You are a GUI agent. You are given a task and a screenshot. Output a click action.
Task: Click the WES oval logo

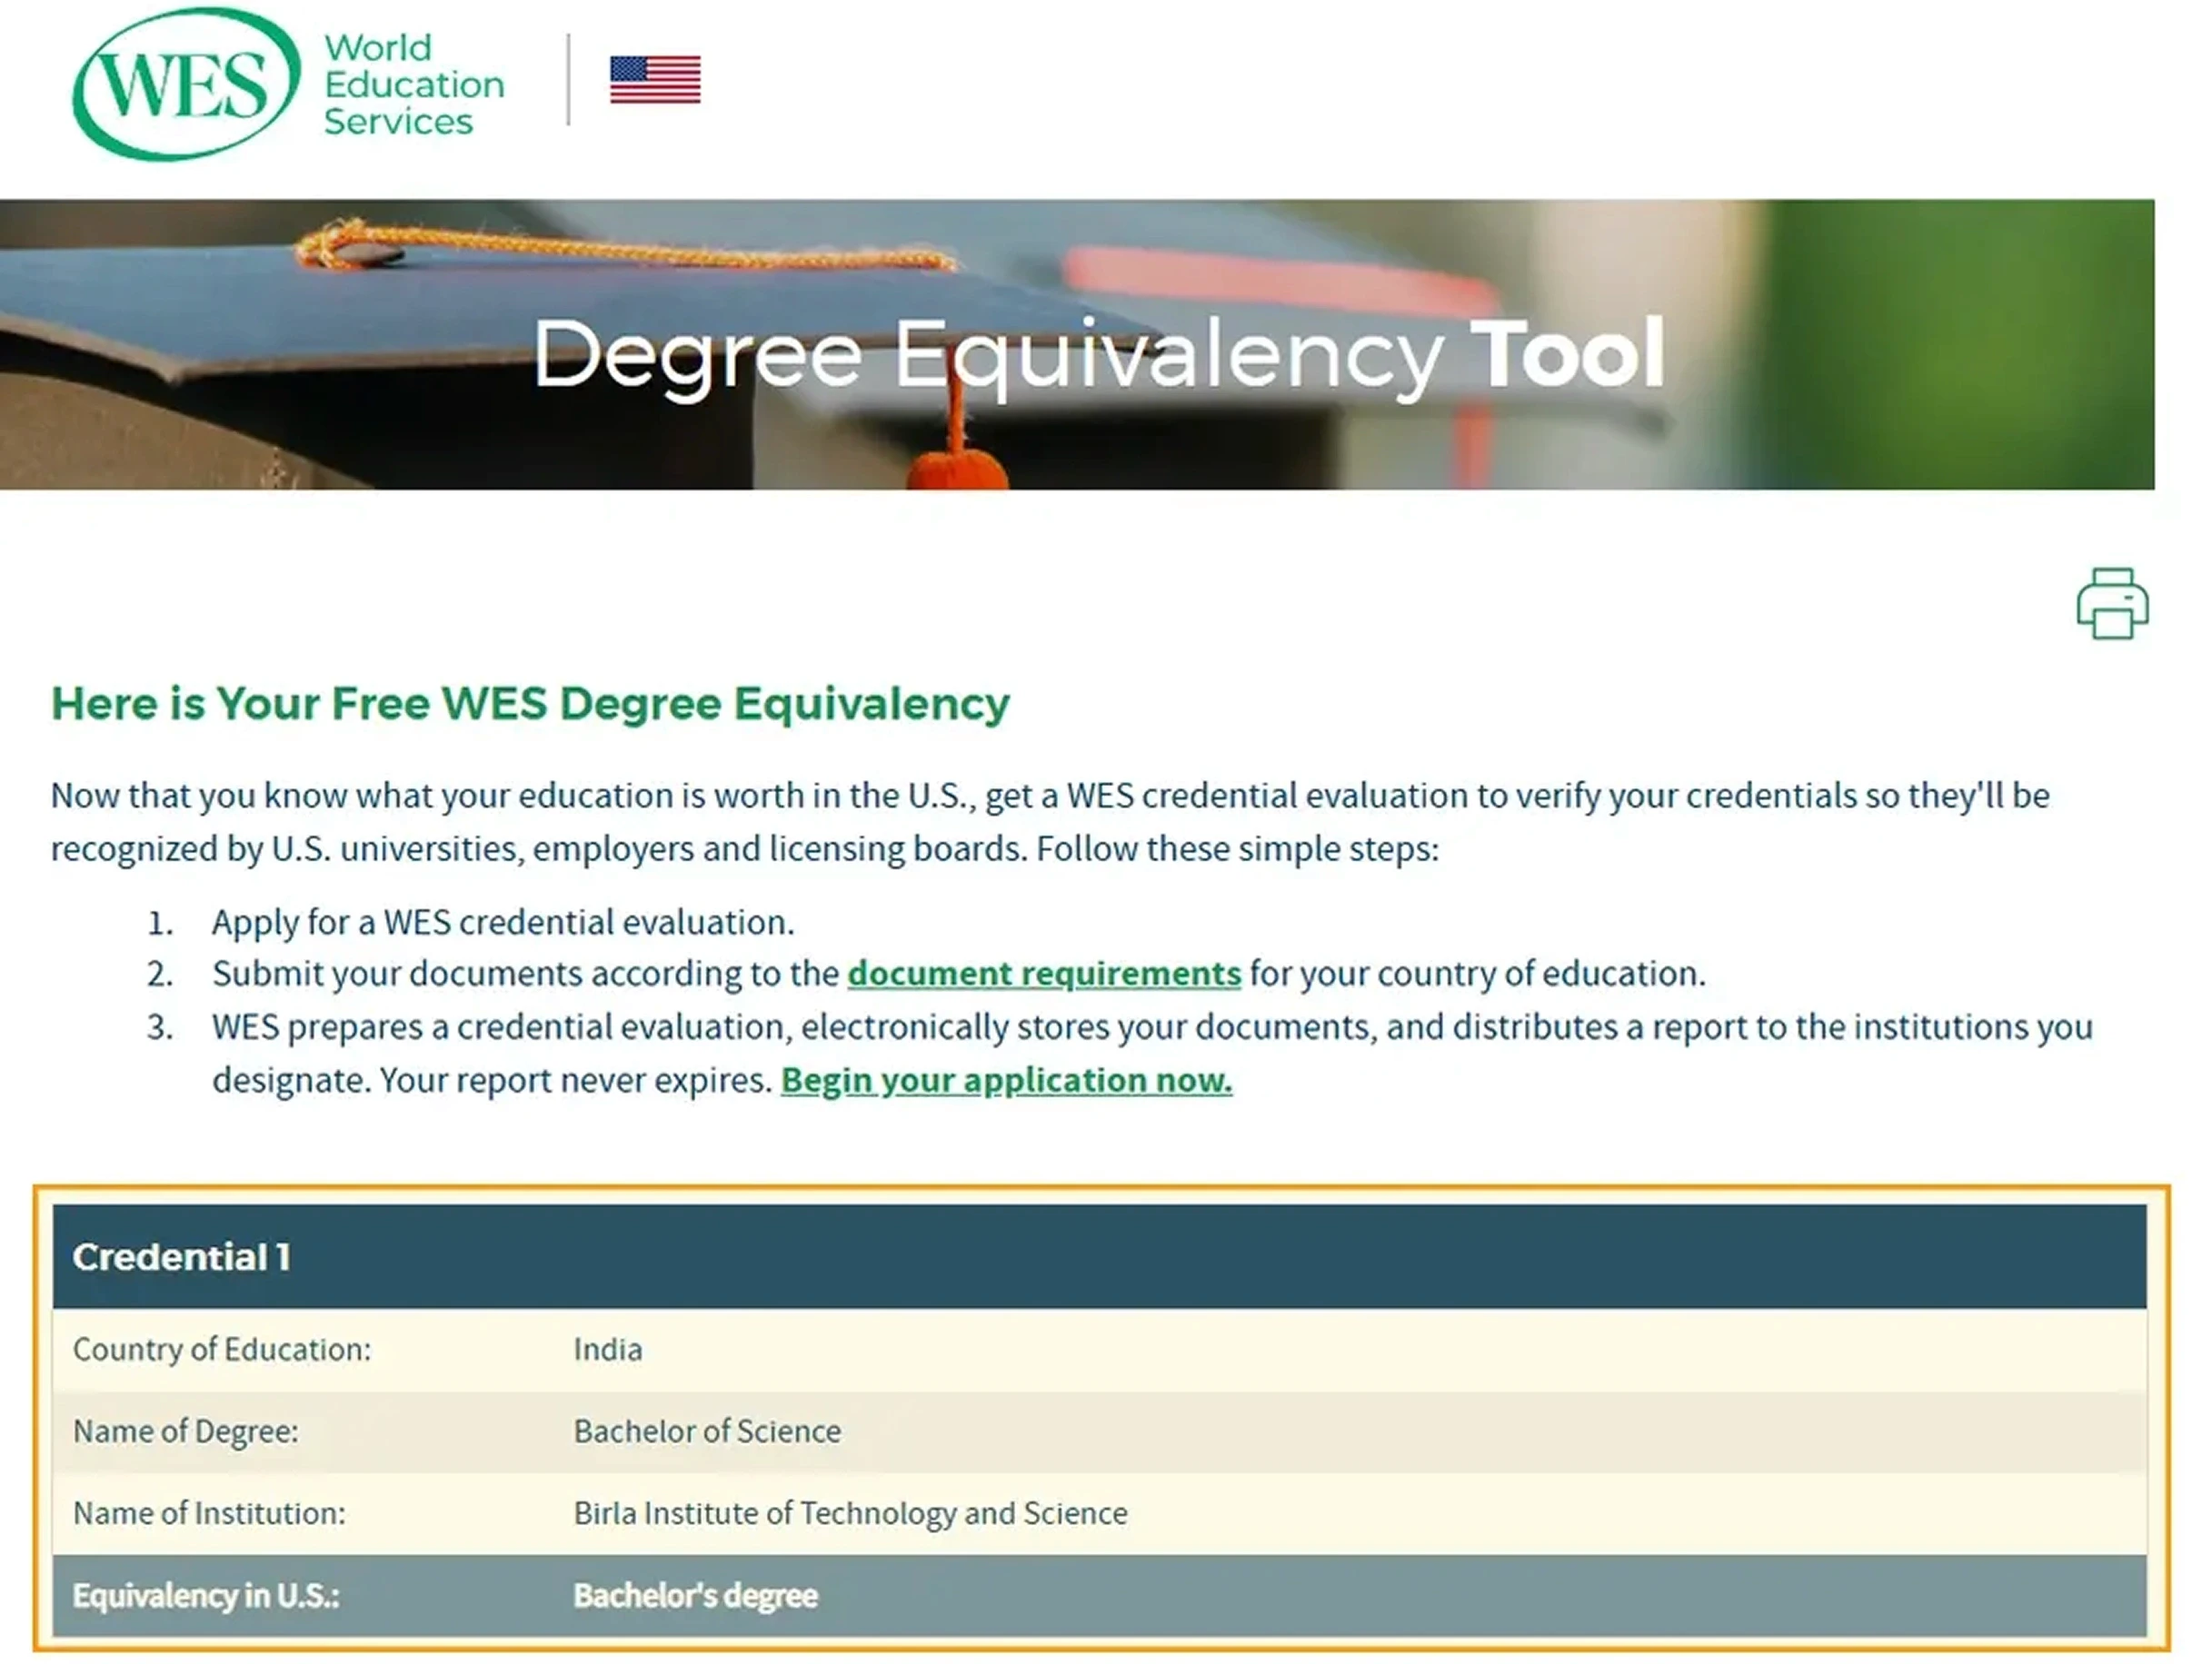tap(186, 84)
